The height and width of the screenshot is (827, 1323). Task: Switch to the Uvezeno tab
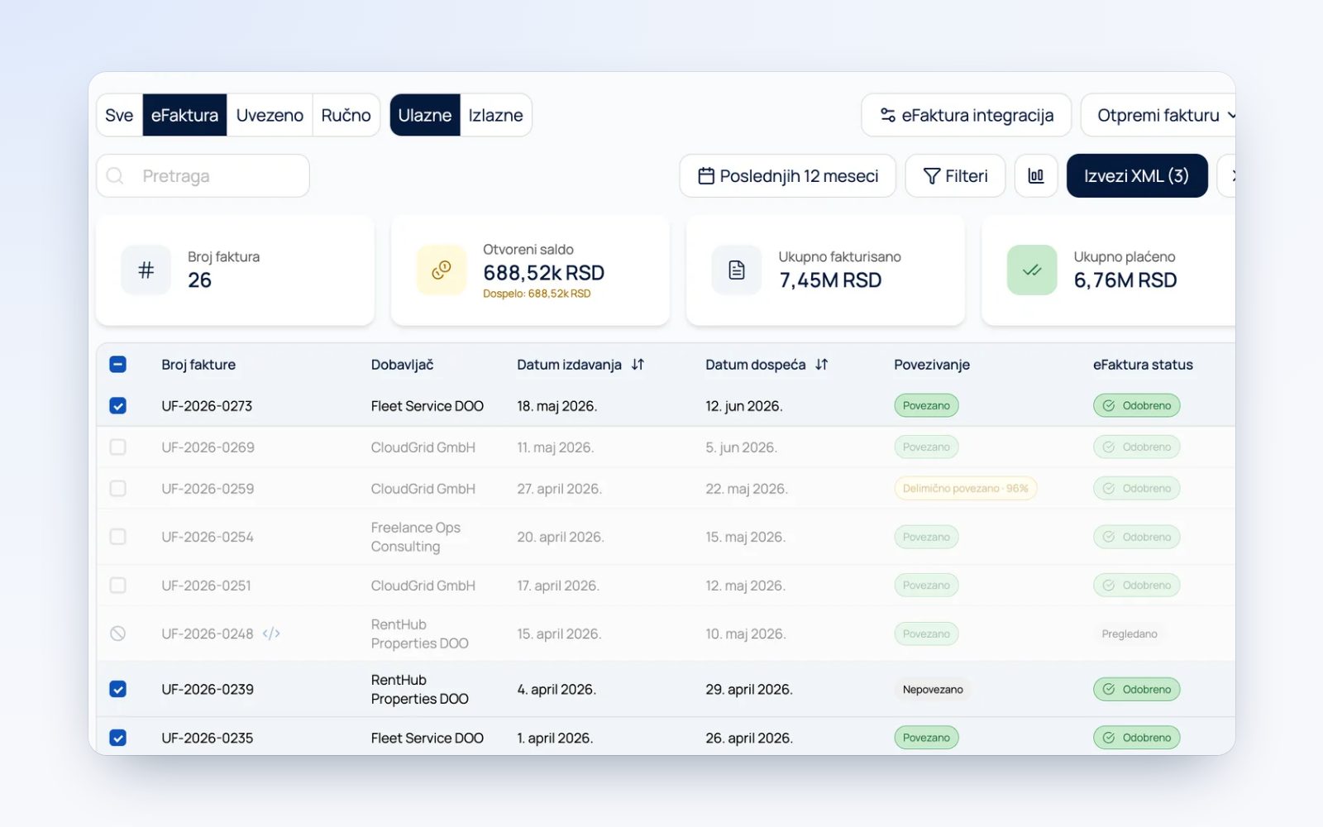tap(270, 115)
